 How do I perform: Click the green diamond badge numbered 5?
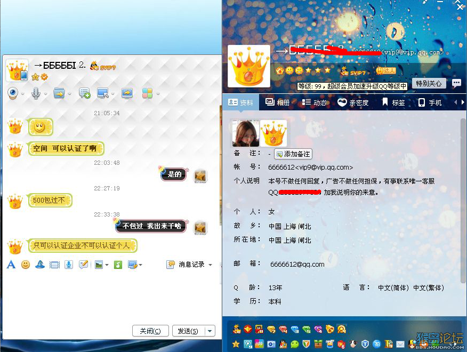coord(307,330)
